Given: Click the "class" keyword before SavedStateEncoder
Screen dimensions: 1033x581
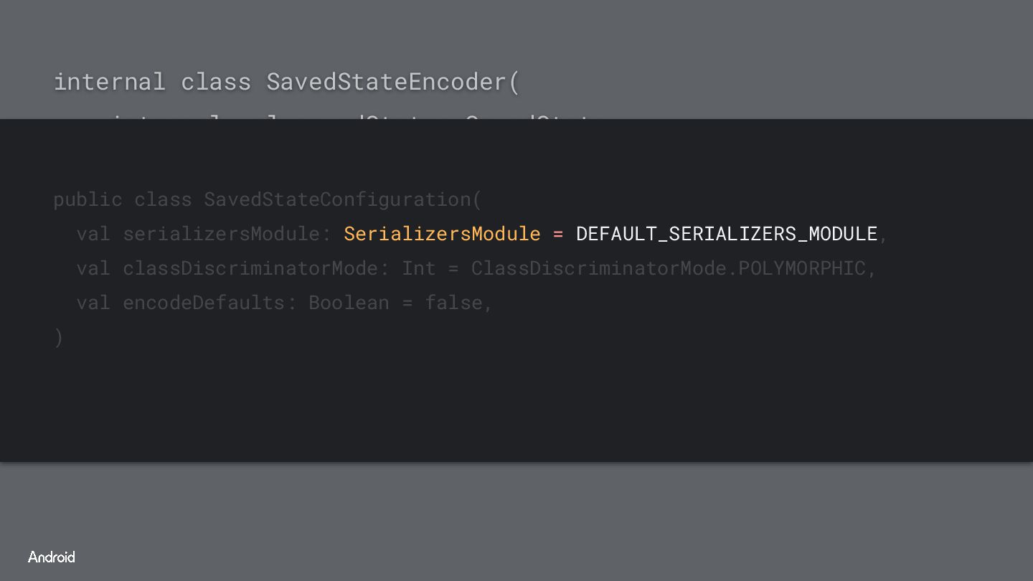Looking at the screenshot, I should 216,82.
